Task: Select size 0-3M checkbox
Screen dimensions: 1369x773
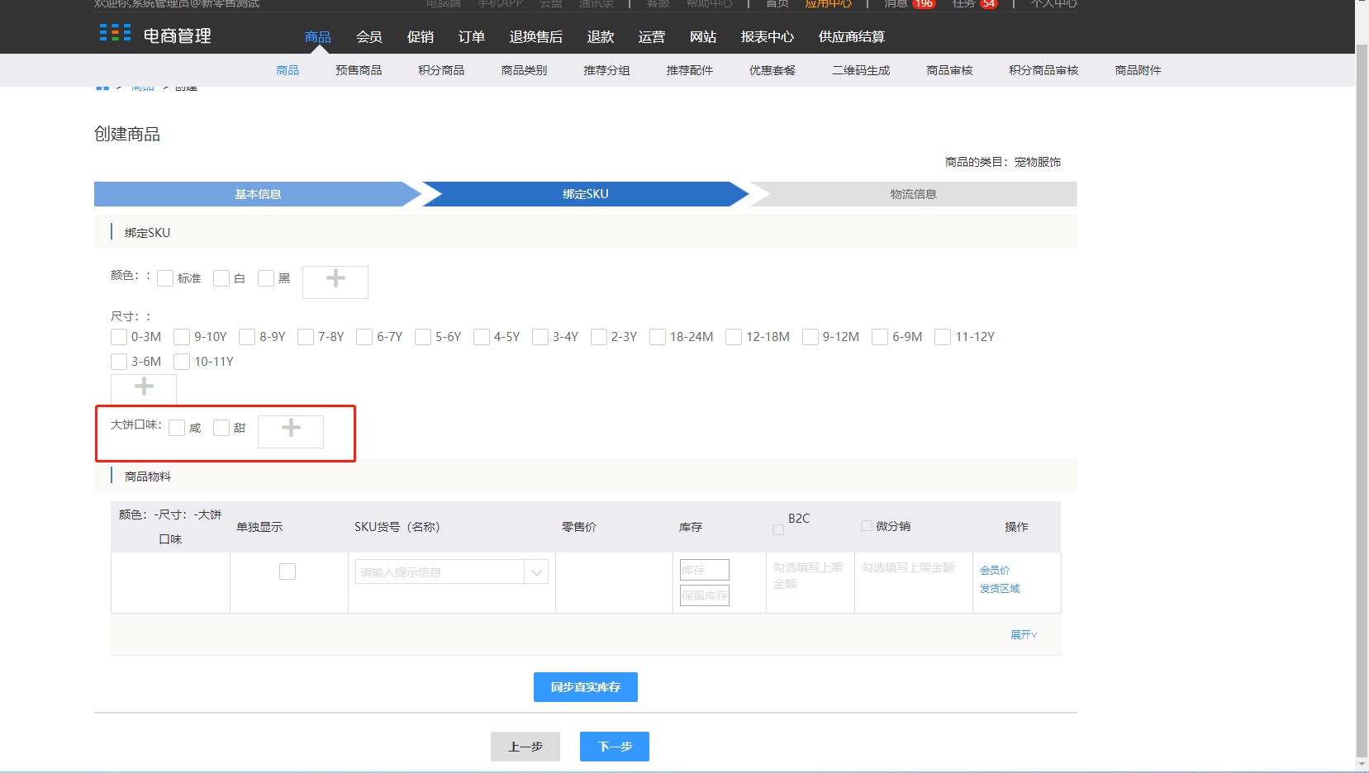Action: (x=119, y=337)
